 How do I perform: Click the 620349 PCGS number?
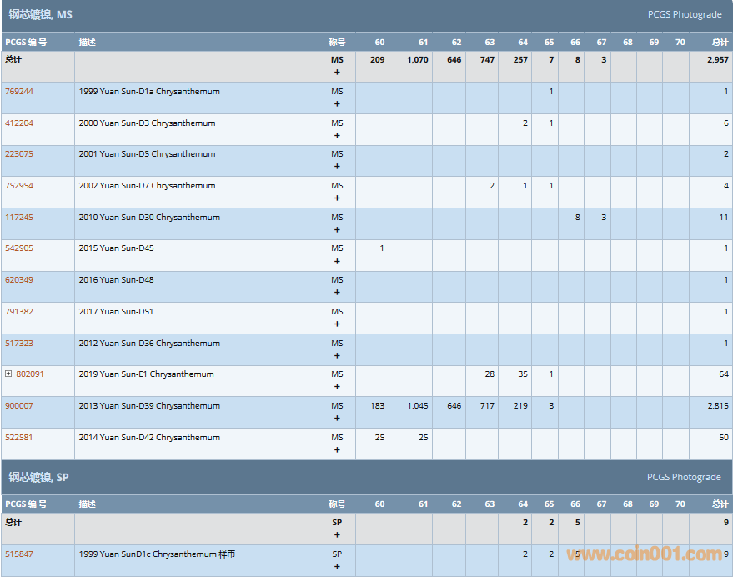pos(19,280)
